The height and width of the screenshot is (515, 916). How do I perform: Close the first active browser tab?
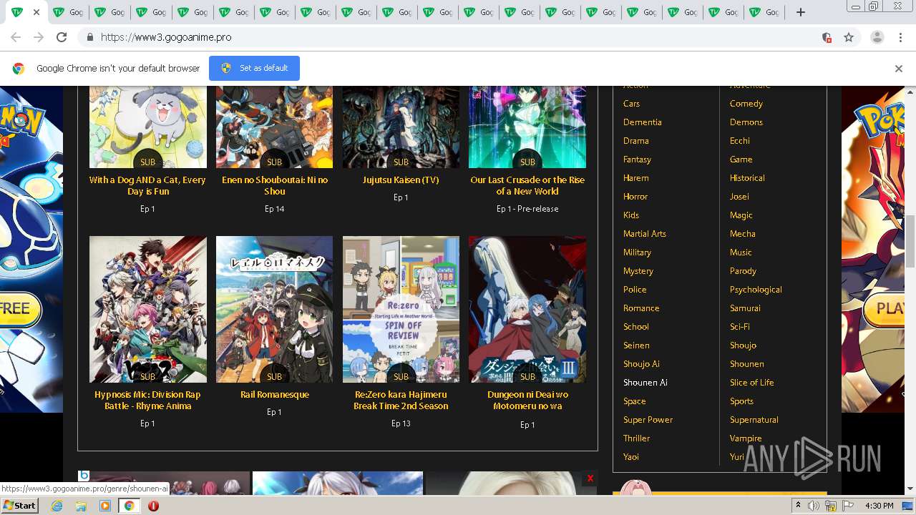click(36, 12)
